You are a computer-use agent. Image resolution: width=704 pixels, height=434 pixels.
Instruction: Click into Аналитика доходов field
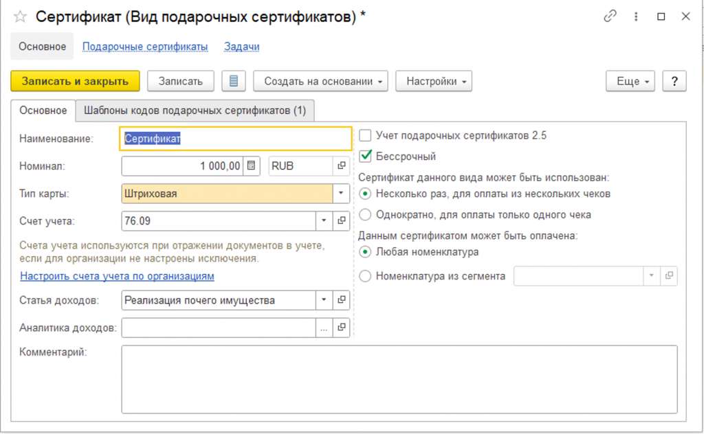pyautogui.click(x=219, y=328)
